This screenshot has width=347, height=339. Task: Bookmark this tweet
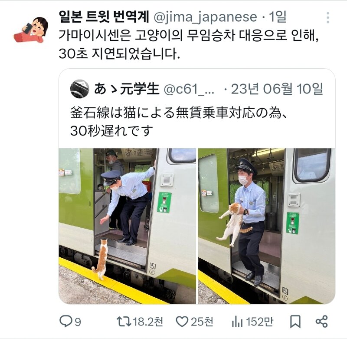coord(295,322)
